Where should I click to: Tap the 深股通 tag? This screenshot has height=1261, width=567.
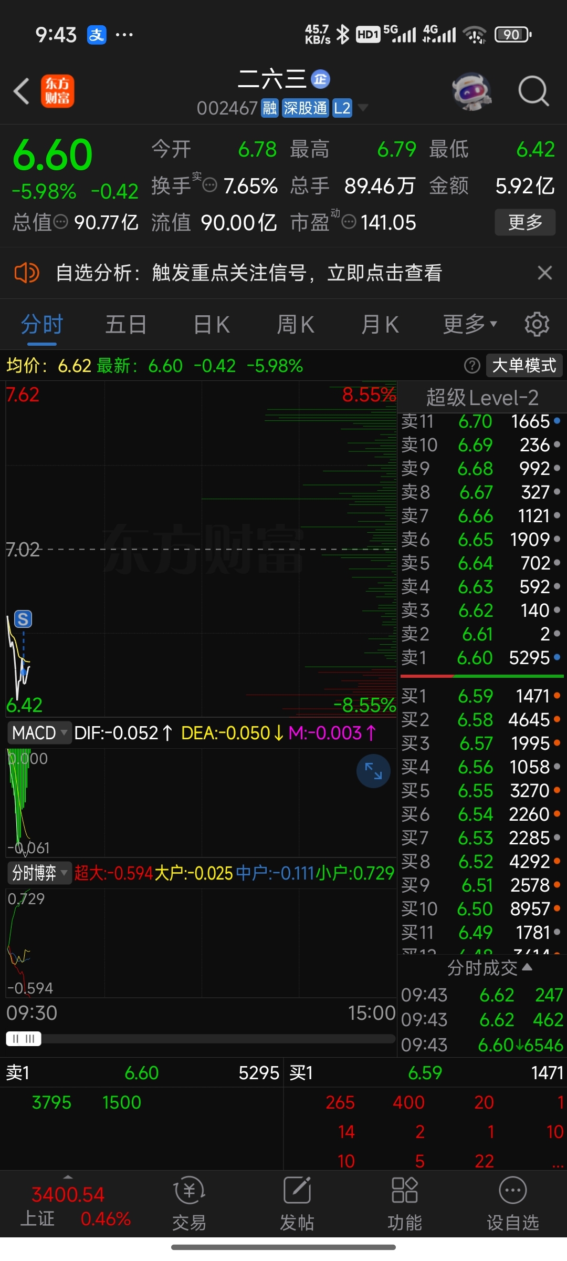click(305, 108)
